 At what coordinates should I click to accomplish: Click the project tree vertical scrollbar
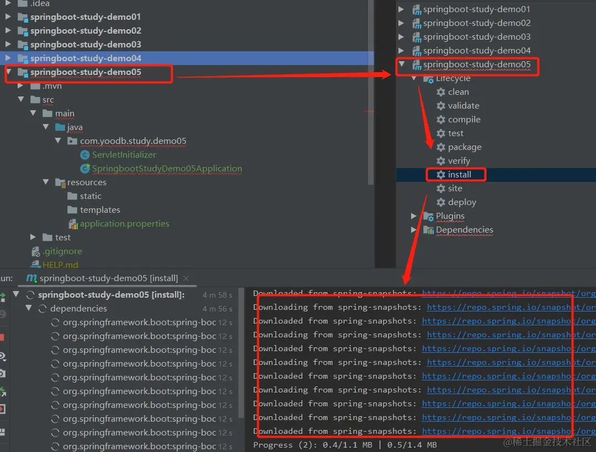(371, 92)
